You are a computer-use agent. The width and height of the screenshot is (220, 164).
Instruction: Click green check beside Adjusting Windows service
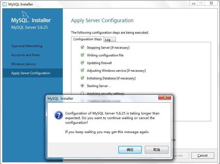(x=82, y=70)
